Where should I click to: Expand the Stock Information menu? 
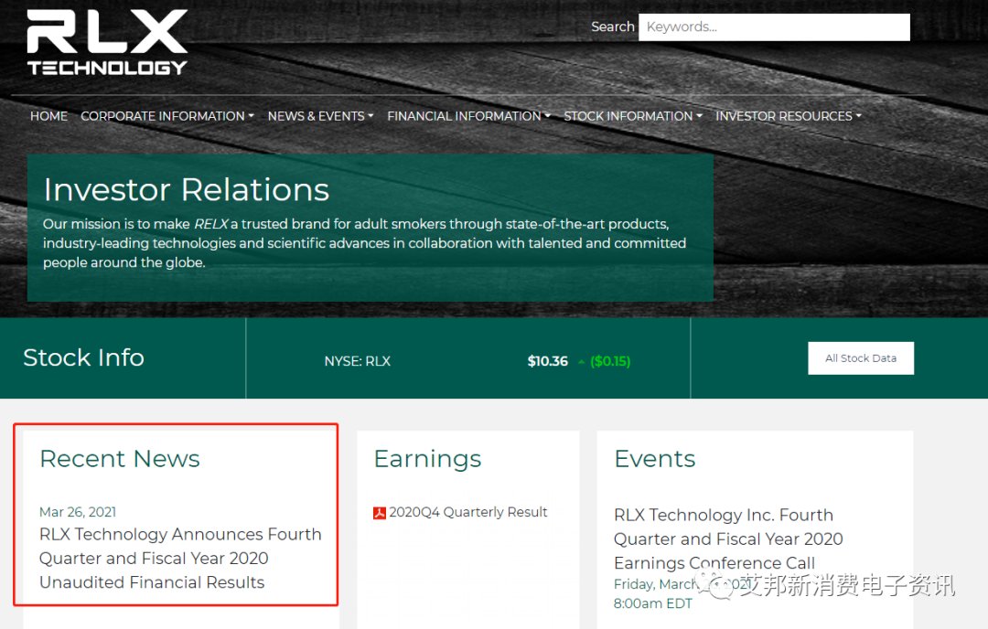click(633, 116)
